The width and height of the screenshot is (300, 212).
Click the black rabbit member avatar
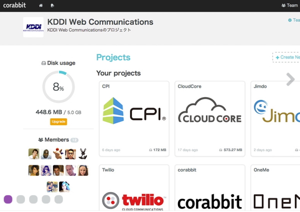click(83, 154)
